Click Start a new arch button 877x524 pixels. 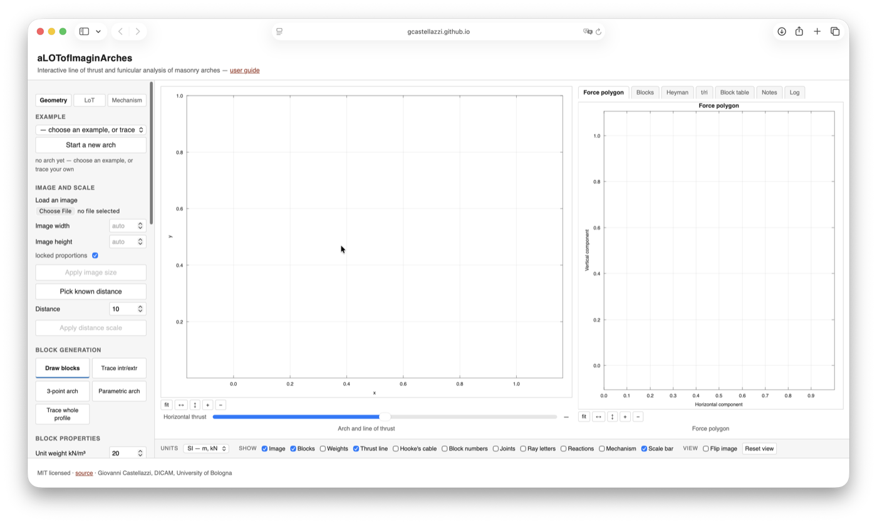click(x=91, y=145)
